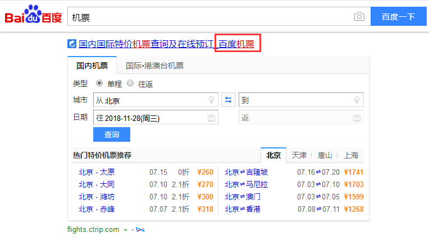Image resolution: width=429 pixels, height=242 pixels.
Task: Click location pin in destination city field
Action: [357, 100]
